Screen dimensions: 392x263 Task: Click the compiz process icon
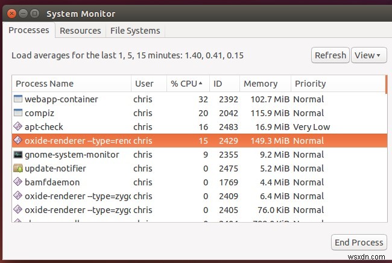click(x=17, y=113)
